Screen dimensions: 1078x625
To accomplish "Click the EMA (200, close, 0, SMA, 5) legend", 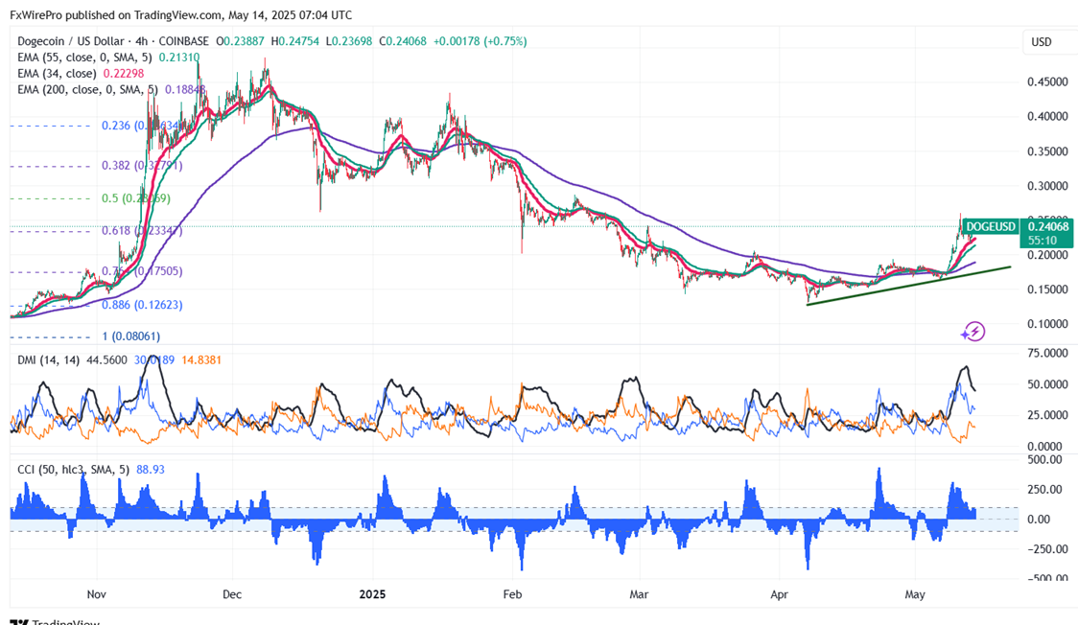I will point(87,90).
